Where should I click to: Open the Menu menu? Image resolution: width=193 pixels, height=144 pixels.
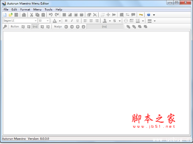point(37,9)
